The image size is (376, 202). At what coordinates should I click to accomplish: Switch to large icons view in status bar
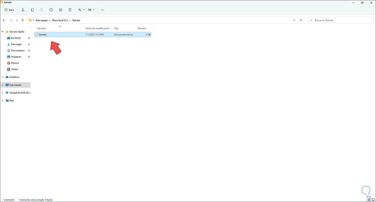pos(373,200)
